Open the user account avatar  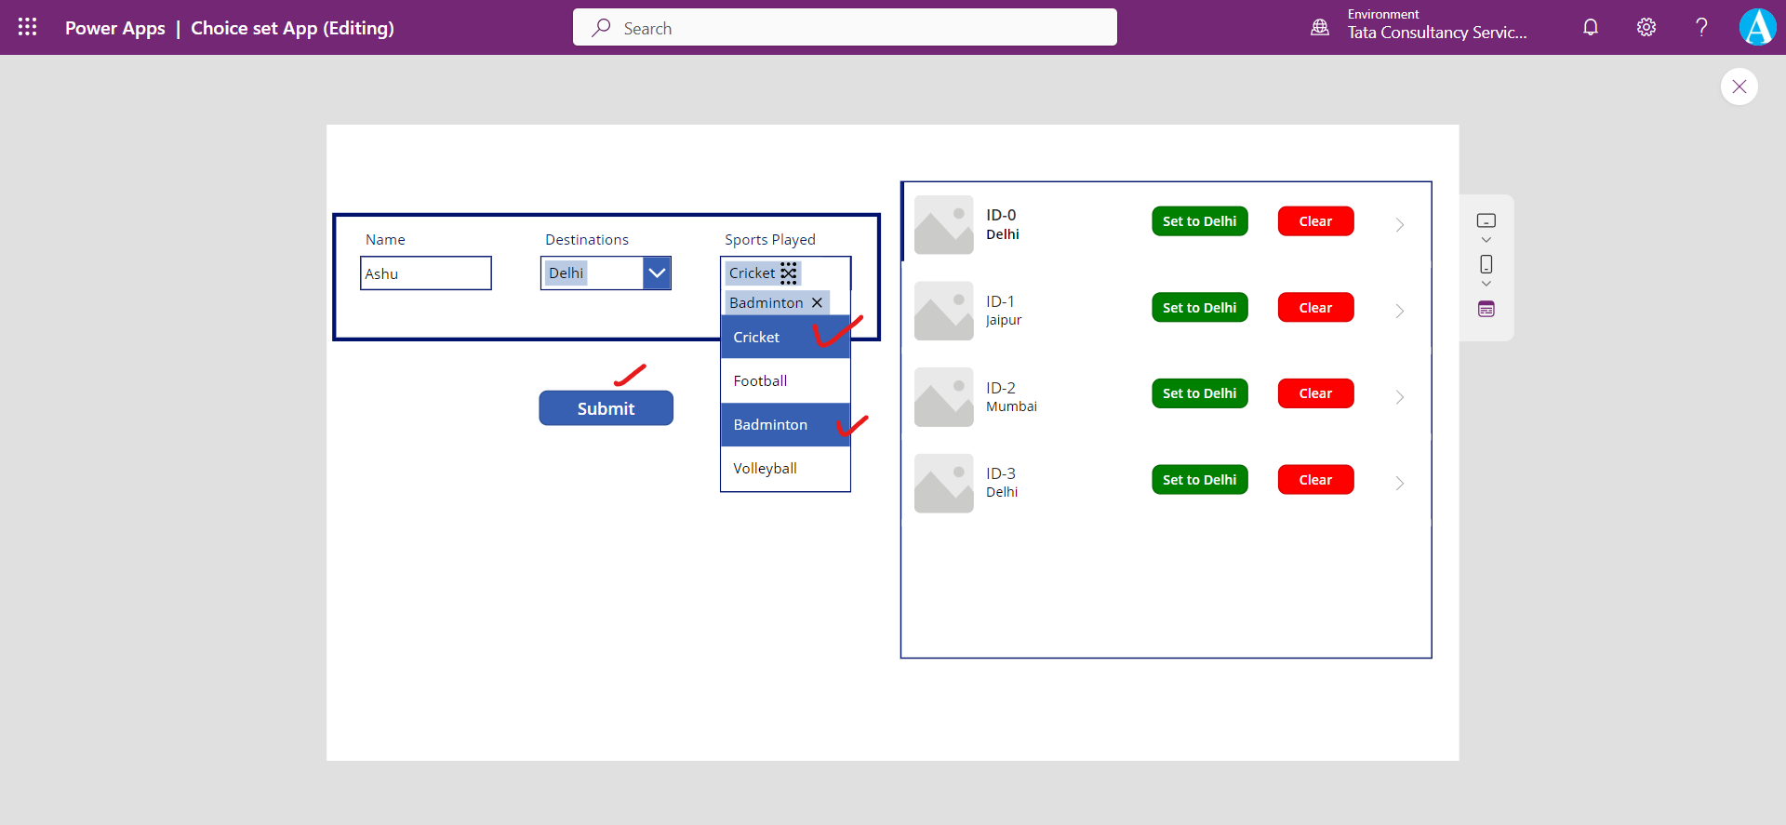tap(1757, 27)
